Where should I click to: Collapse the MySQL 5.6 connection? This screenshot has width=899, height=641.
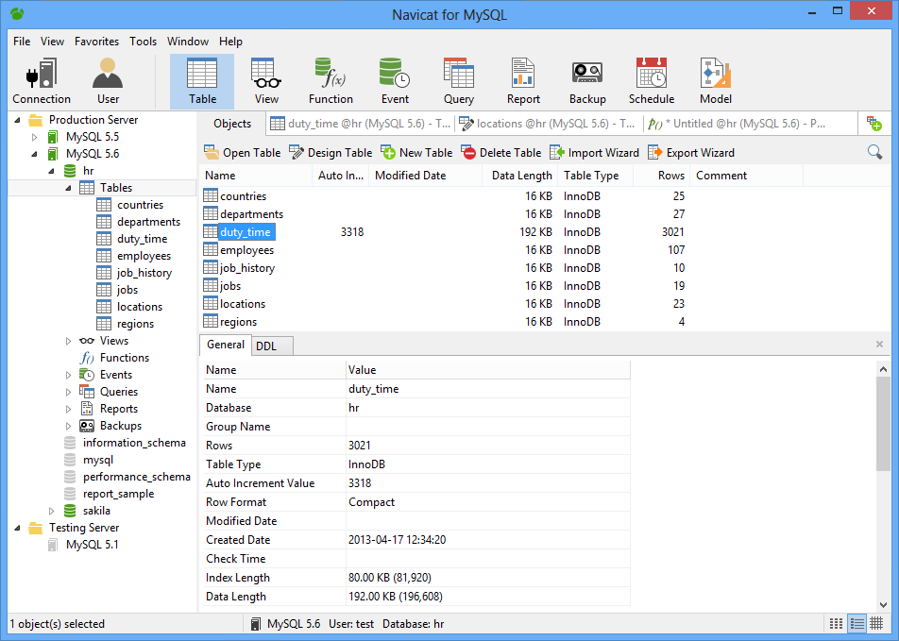point(34,154)
